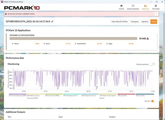Select CPU Load legend item
Image resolution: width=165 pixels, height=120 pixels.
[145, 95]
